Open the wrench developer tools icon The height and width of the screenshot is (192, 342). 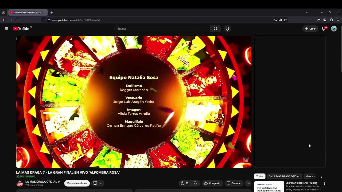click(x=318, y=20)
